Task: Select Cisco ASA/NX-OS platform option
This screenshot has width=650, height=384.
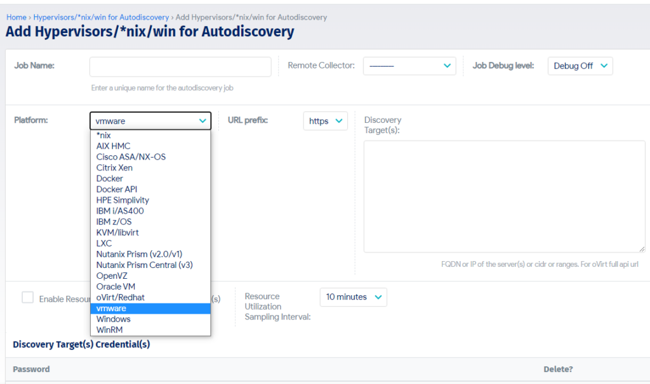Action: click(x=150, y=157)
